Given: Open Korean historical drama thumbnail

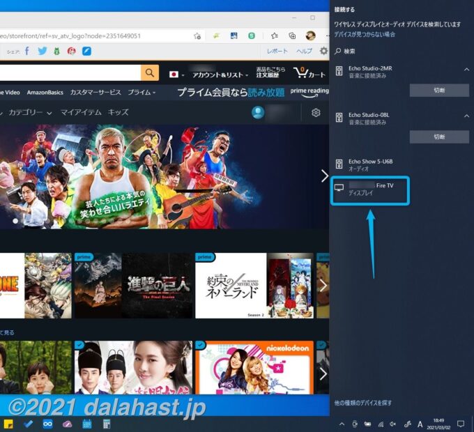Looking at the screenshot, I should point(133,367).
